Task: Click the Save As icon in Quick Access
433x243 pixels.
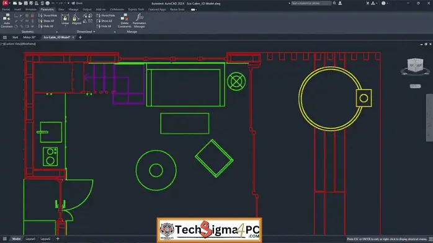Action: pyautogui.click(x=31, y=3)
